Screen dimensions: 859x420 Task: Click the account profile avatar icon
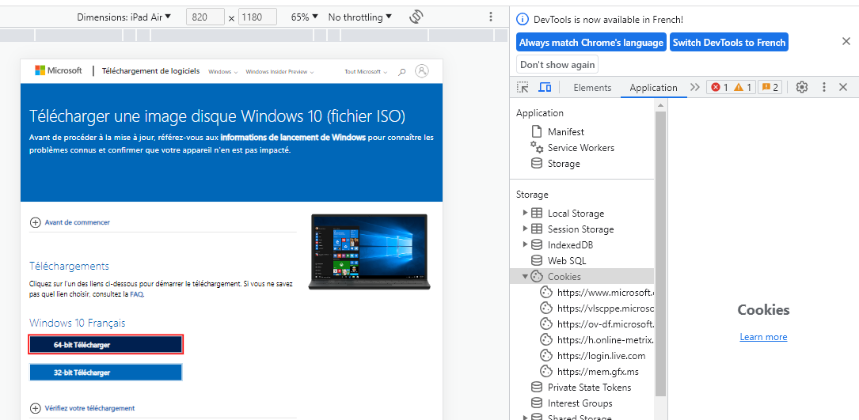422,70
